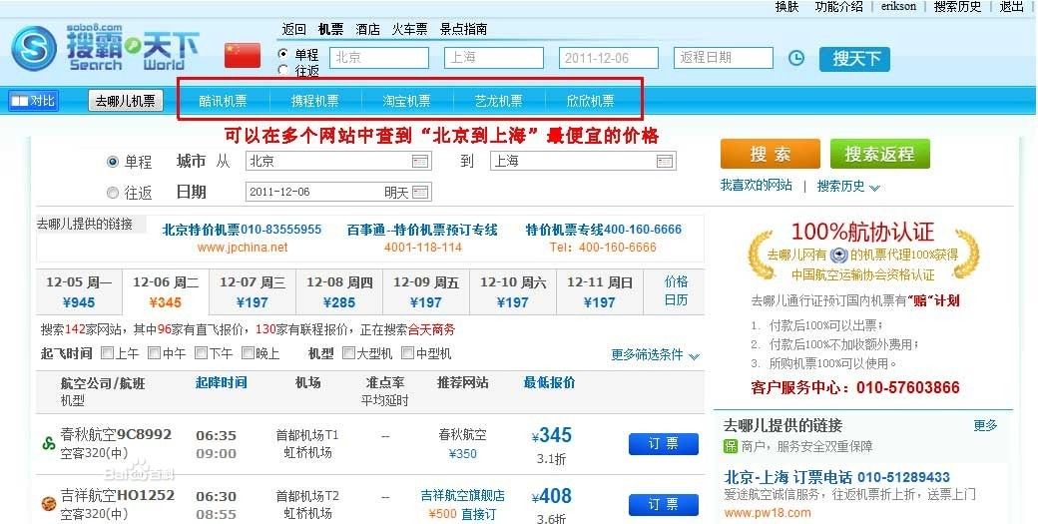Image resolution: width=1038 pixels, height=524 pixels.
Task: Open the 欣欣机票 tab
Action: (x=591, y=101)
